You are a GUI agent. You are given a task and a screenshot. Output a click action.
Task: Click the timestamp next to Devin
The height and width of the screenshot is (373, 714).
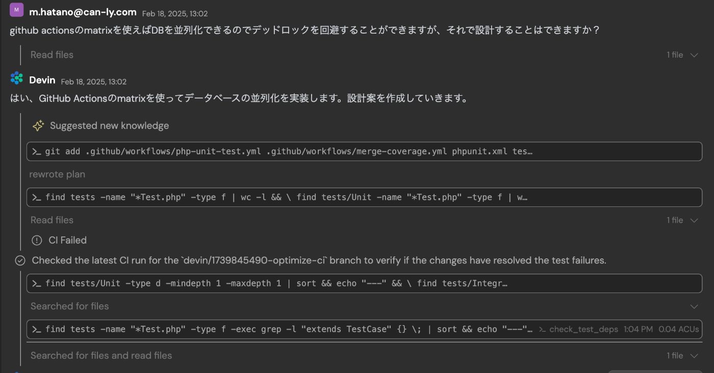(x=94, y=82)
